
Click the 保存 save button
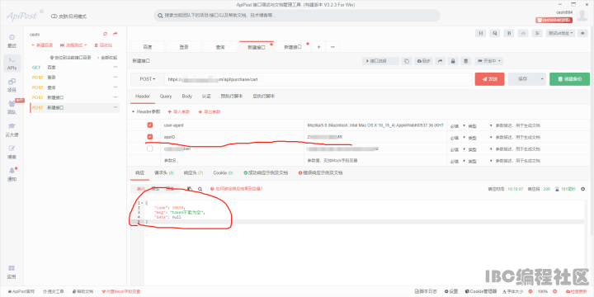(x=523, y=79)
